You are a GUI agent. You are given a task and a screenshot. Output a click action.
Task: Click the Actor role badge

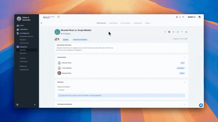[183, 63]
